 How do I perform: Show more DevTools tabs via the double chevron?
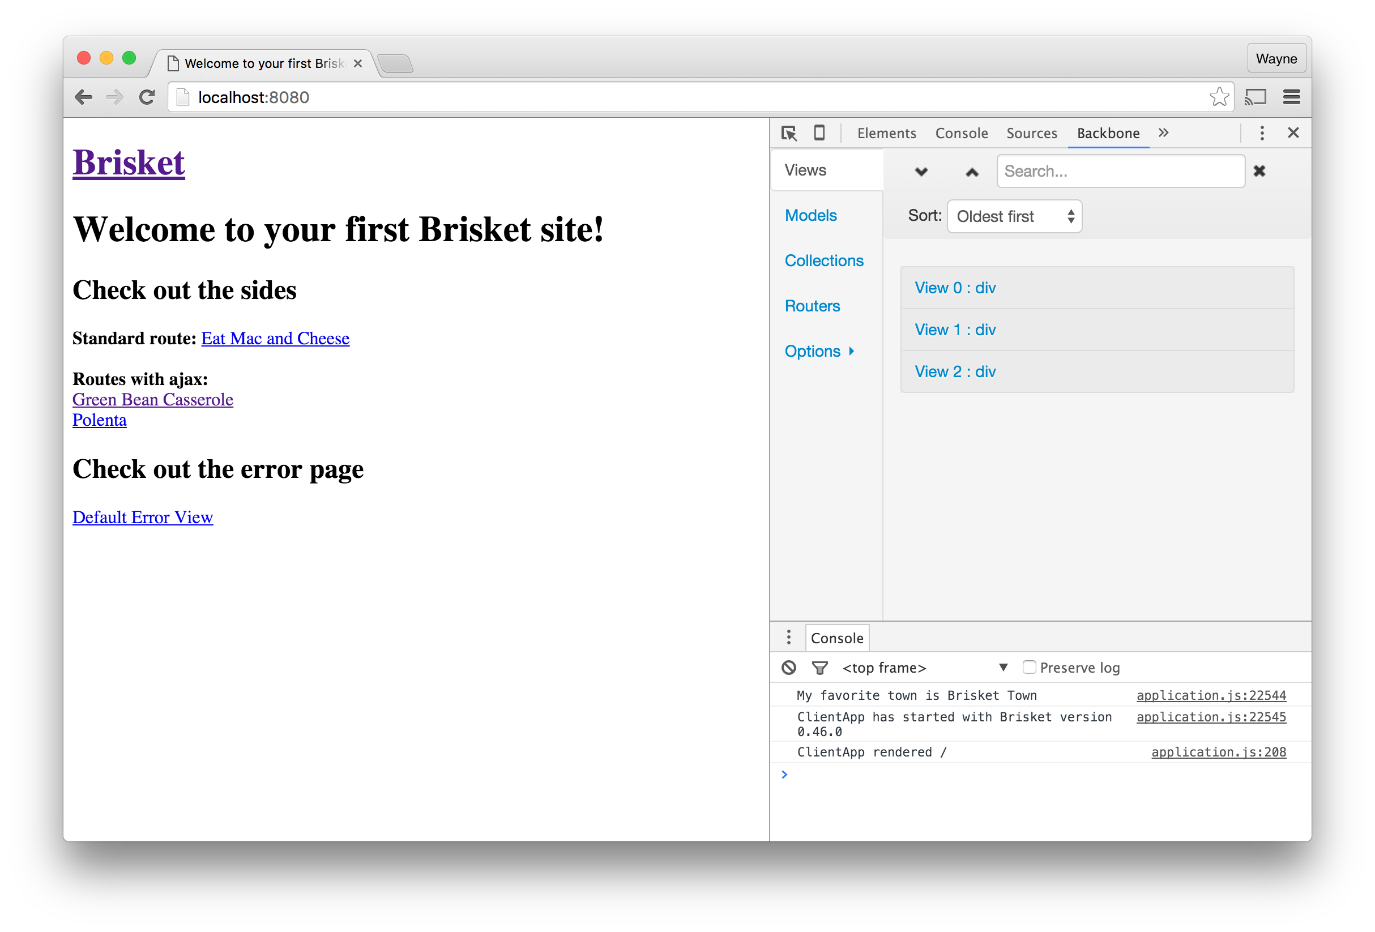point(1163,133)
